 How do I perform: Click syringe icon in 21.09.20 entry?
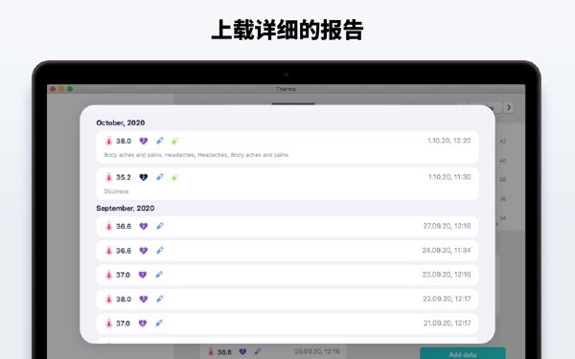click(x=159, y=323)
